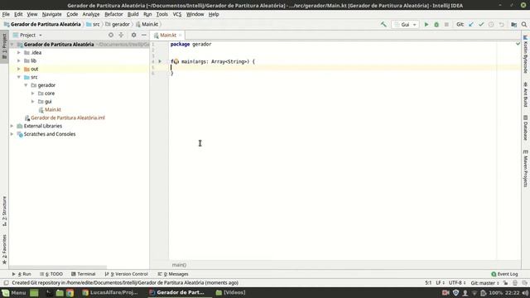Open the Git: master branch widget
This screenshot has width=530, height=298.
484,283
